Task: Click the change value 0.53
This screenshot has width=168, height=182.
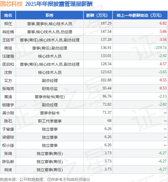Action: point(163,88)
